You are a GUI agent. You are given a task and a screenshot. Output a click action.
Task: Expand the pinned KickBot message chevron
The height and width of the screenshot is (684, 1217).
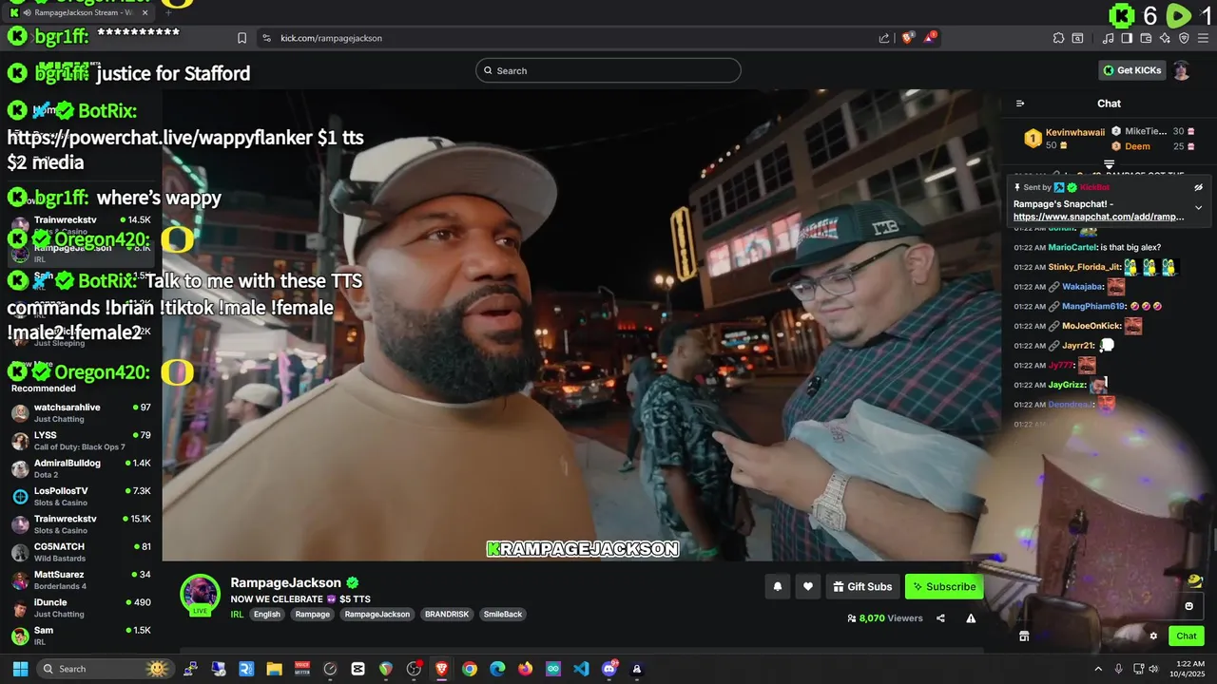coord(1198,207)
